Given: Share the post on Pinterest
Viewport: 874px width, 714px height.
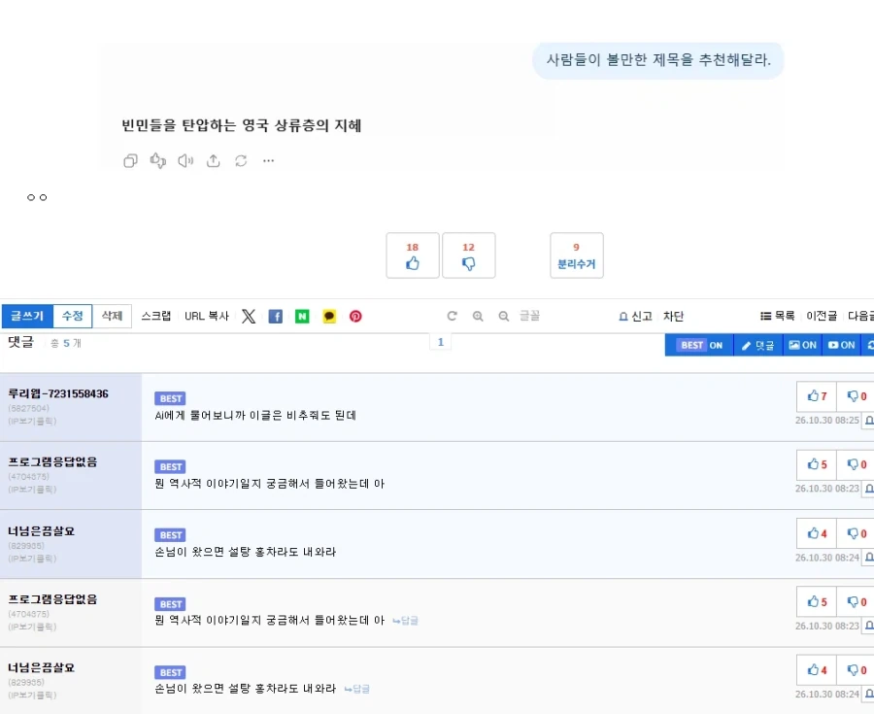Looking at the screenshot, I should click(x=355, y=317).
